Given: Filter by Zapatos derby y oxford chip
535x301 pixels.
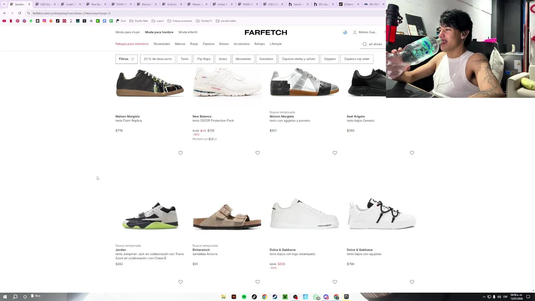Looking at the screenshot, I should click(298, 59).
